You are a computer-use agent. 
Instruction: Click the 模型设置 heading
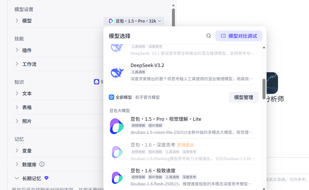(24, 9)
